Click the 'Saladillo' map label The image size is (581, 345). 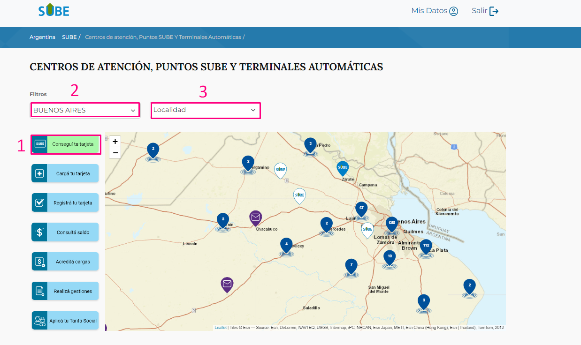coord(311,308)
